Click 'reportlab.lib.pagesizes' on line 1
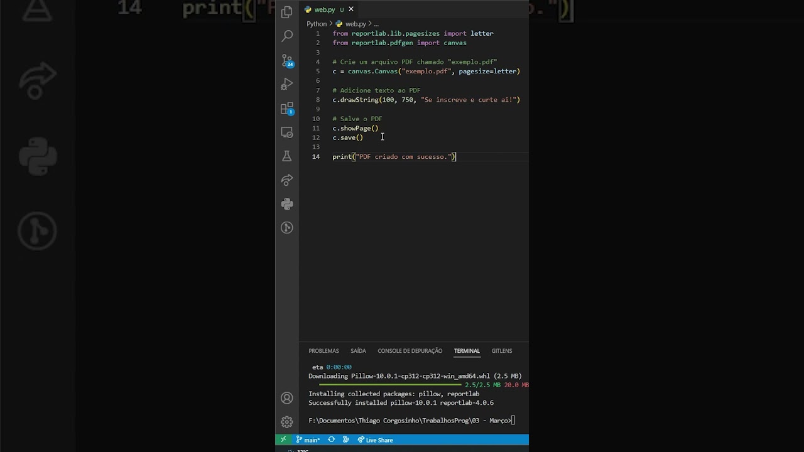The height and width of the screenshot is (452, 804). click(x=396, y=33)
